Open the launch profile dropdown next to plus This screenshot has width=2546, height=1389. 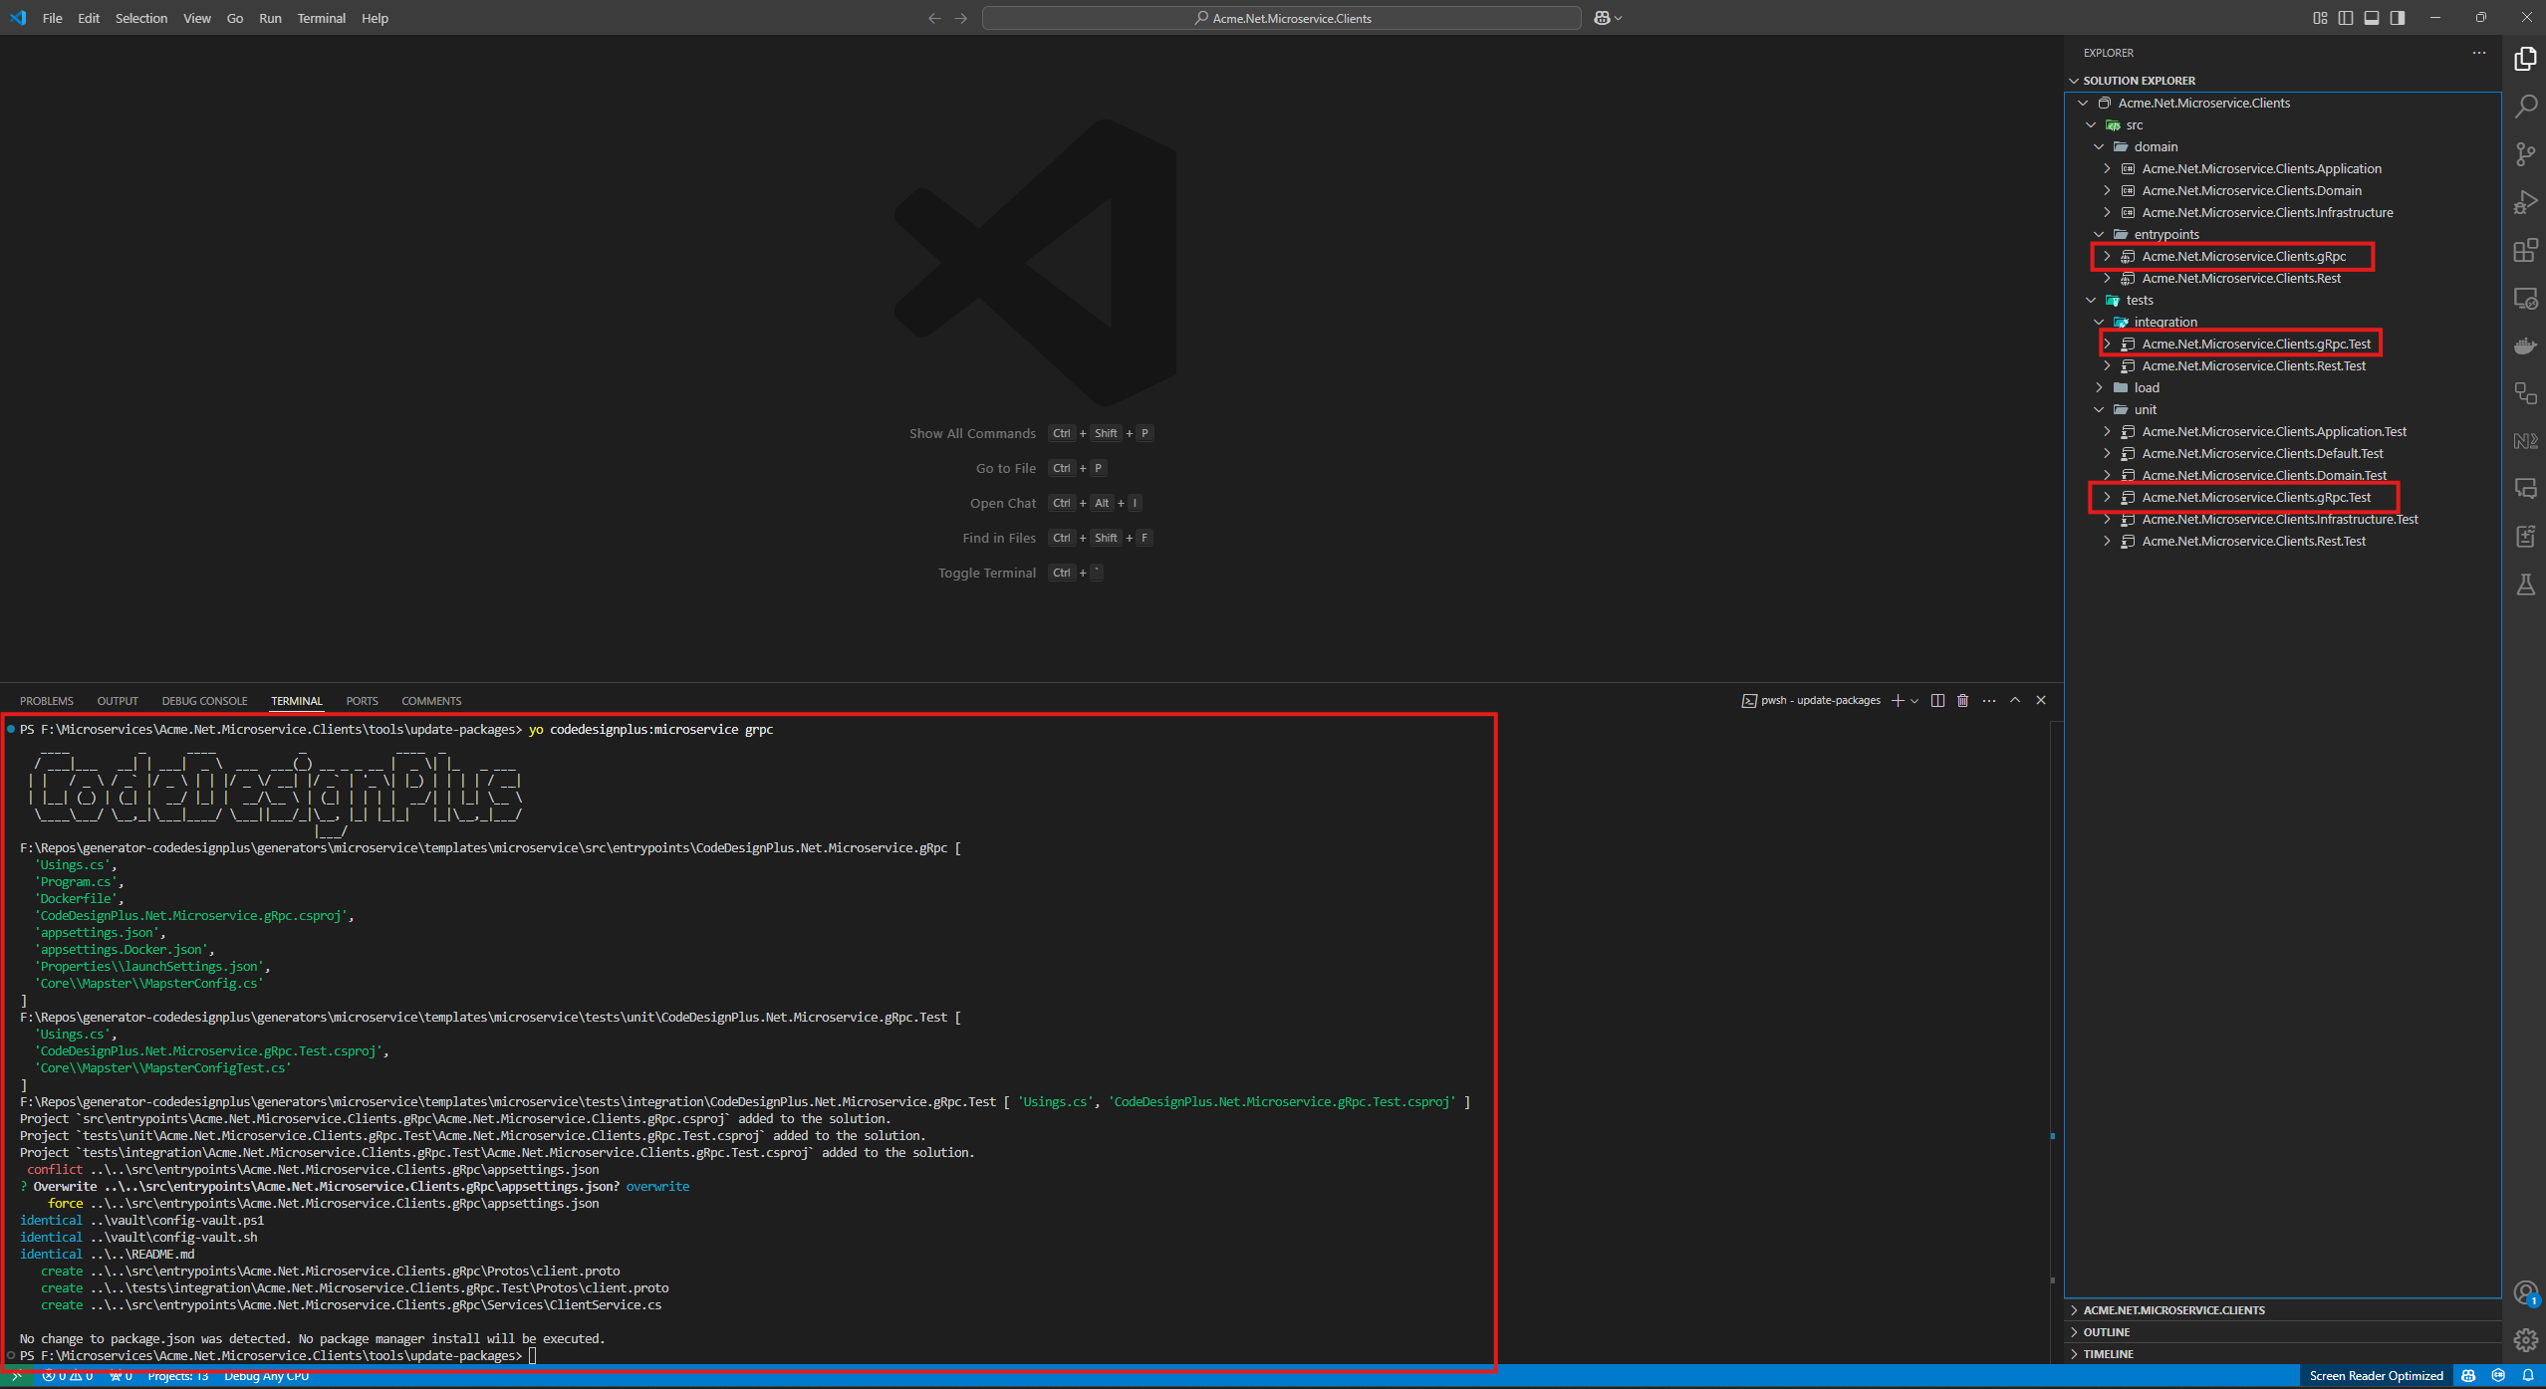[1914, 701]
